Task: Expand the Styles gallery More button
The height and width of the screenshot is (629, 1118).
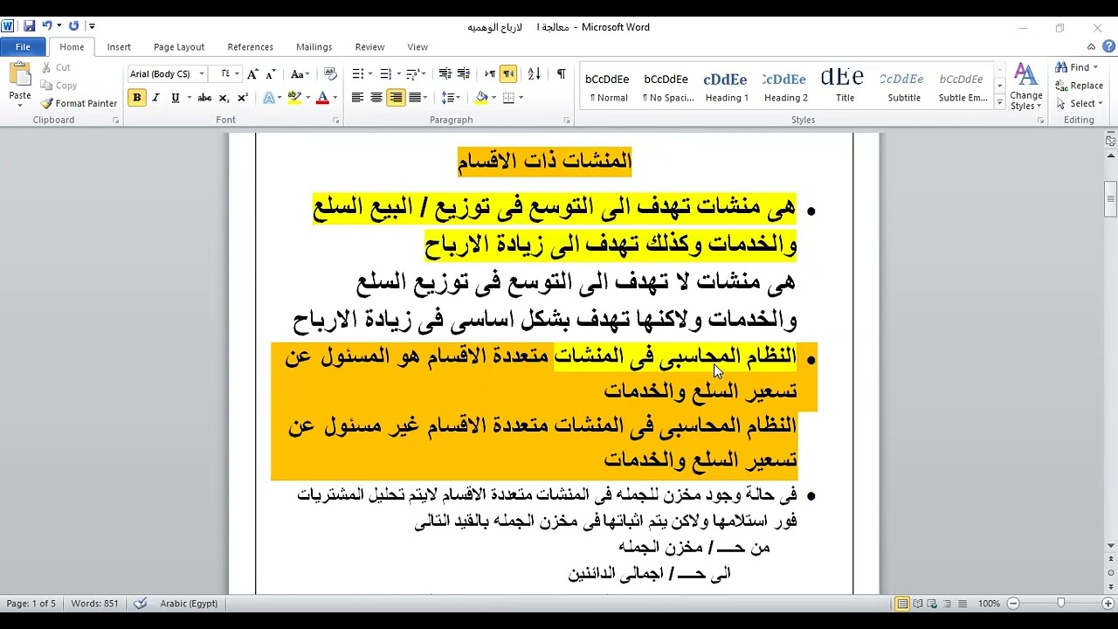Action: point(999,103)
